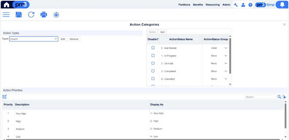Select the '2 - On Hold' status name
The width and height of the screenshot is (289, 140).
[x=167, y=63]
